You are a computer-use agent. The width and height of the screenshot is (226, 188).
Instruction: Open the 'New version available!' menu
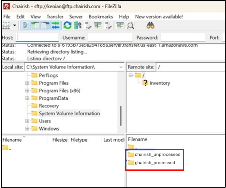pyautogui.click(x=159, y=17)
